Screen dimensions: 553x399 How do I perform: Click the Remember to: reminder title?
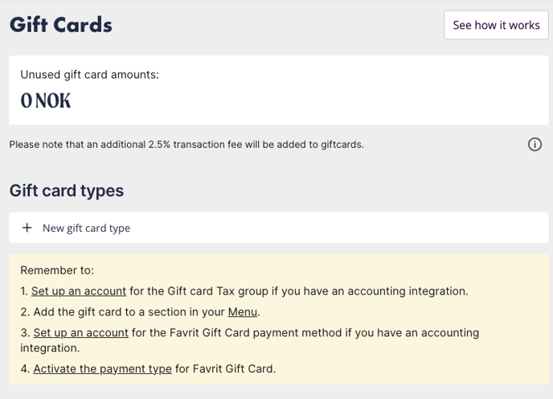[x=57, y=270]
